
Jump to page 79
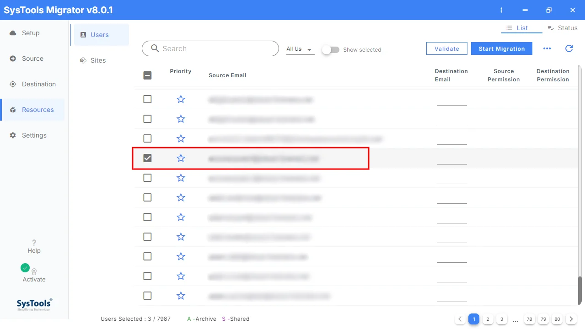click(543, 319)
